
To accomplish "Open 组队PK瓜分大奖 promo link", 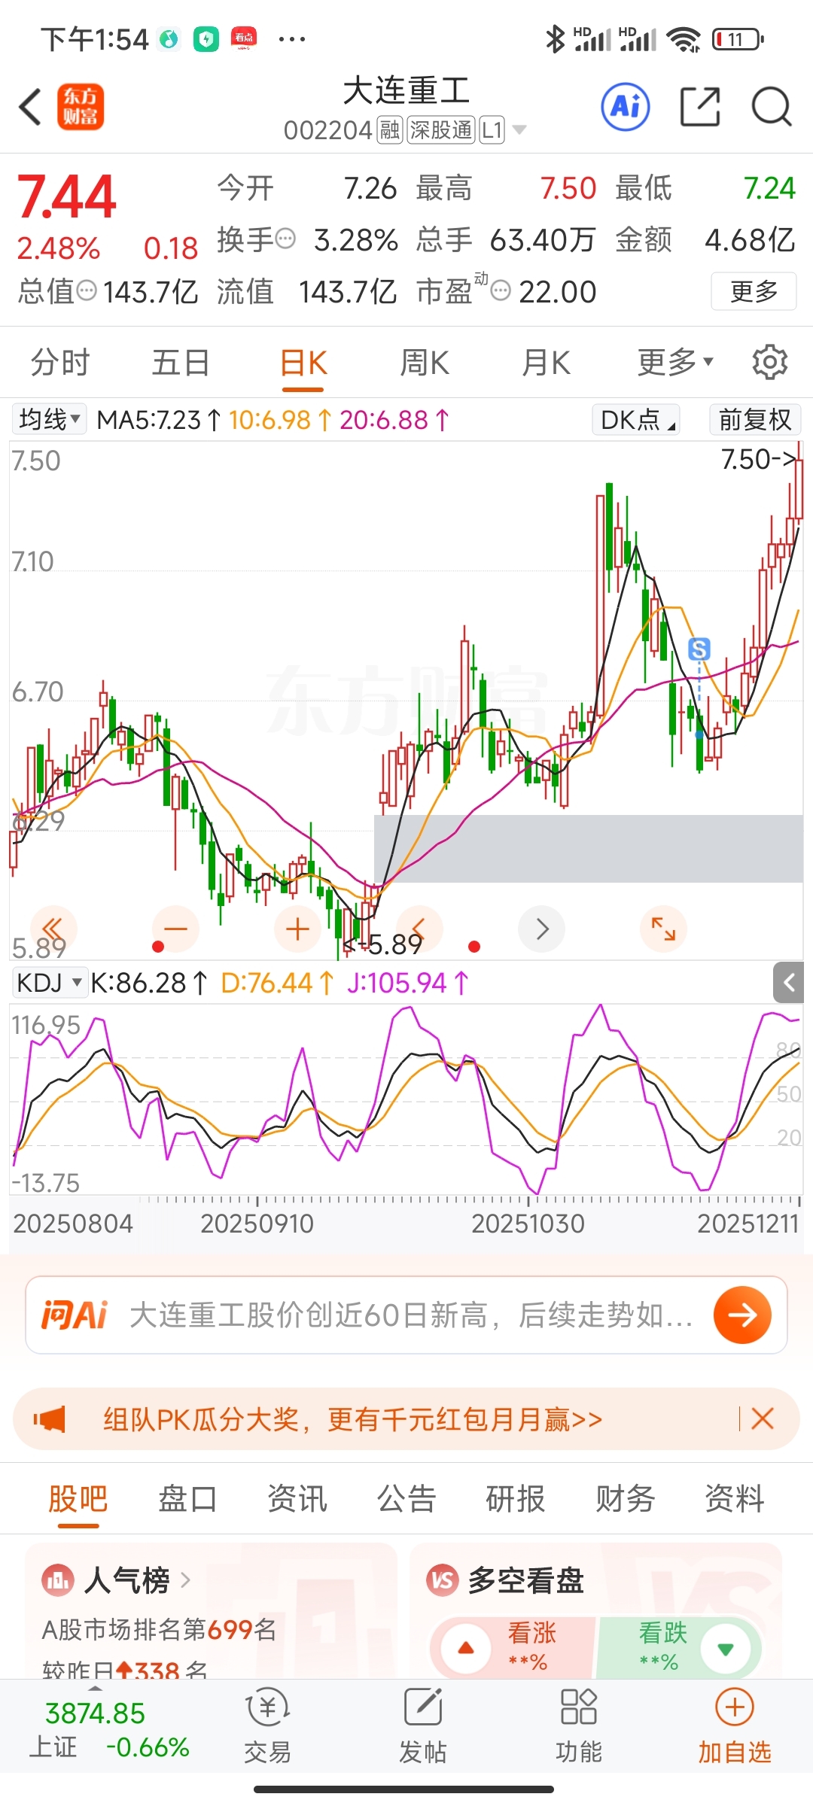I will [x=352, y=1420].
